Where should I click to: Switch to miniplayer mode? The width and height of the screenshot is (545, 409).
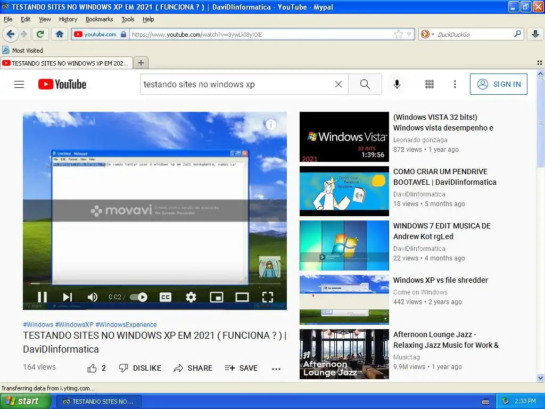(x=217, y=297)
